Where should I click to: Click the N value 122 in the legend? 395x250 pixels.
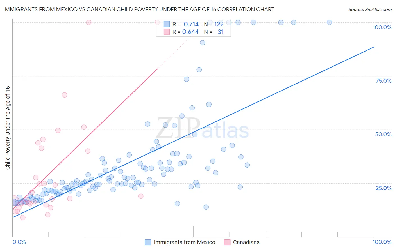coord(219,24)
